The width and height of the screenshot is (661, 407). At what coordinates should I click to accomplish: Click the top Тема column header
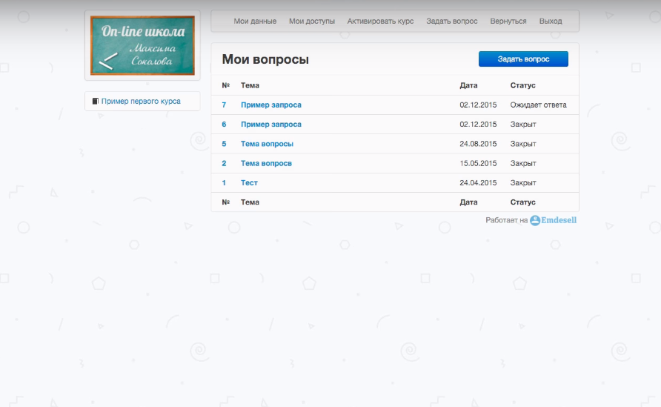(250, 85)
